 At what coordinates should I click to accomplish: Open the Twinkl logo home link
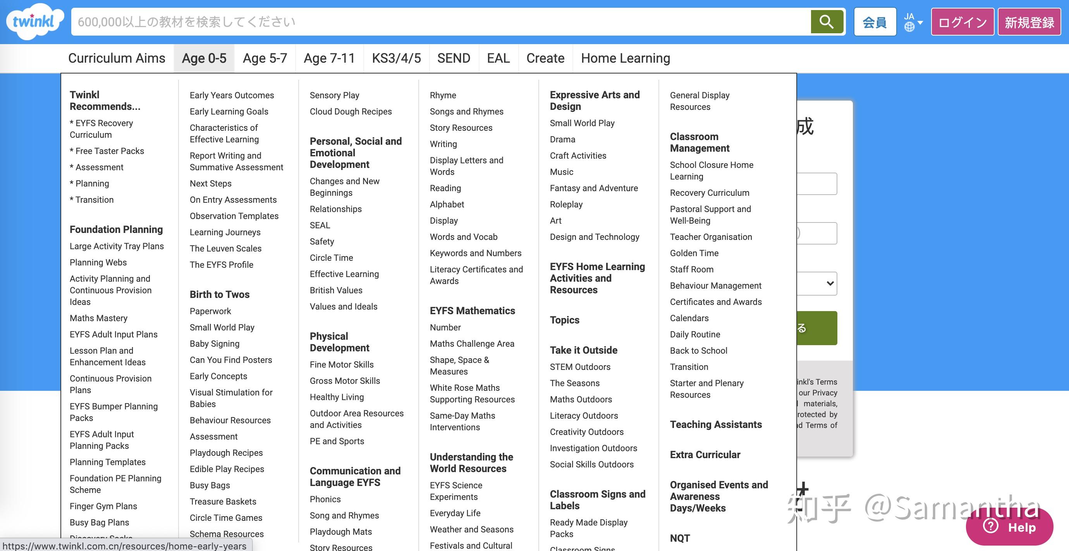(34, 22)
